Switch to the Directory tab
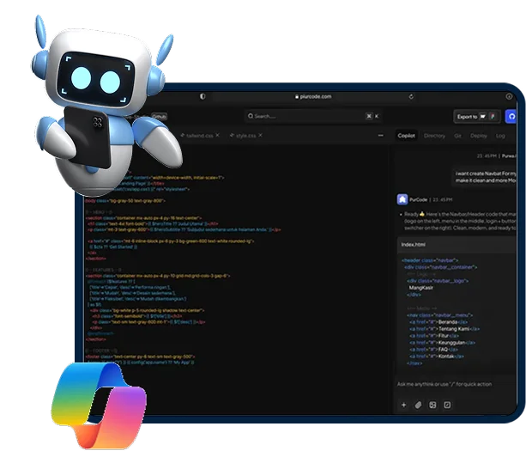This screenshot has height=457, width=526. [434, 136]
